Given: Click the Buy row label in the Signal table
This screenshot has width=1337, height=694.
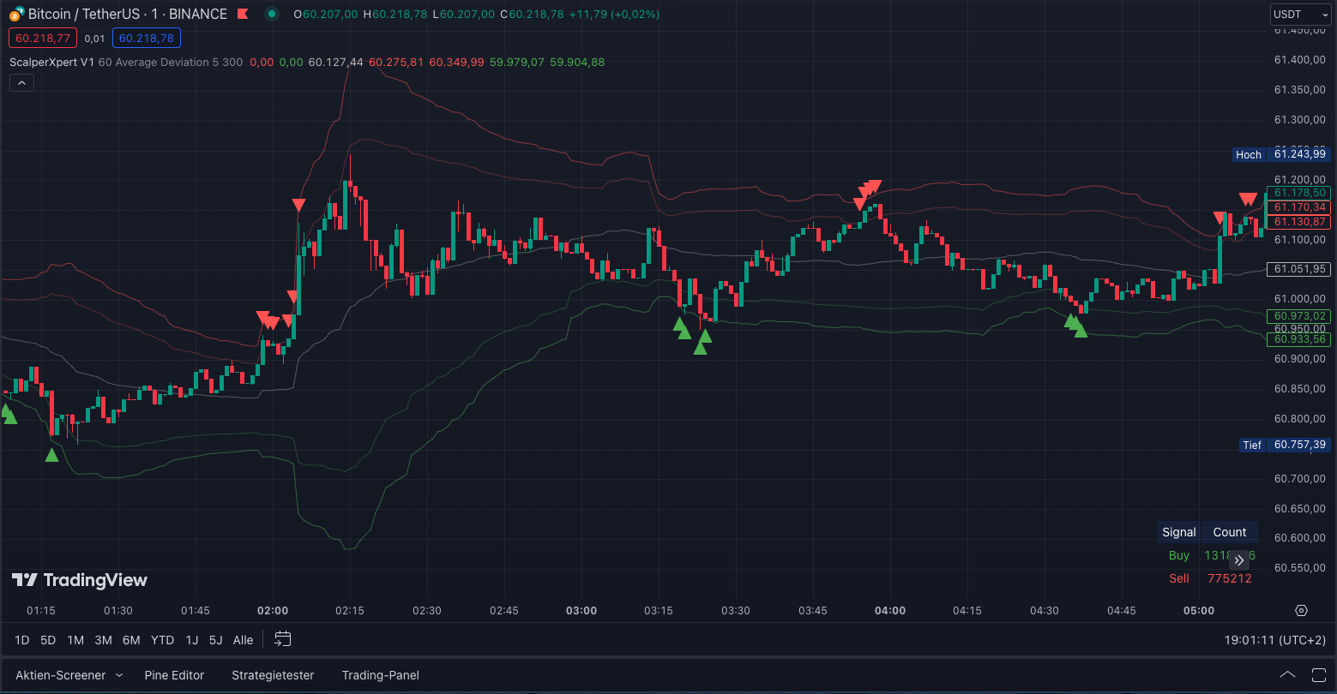Looking at the screenshot, I should point(1179,555).
